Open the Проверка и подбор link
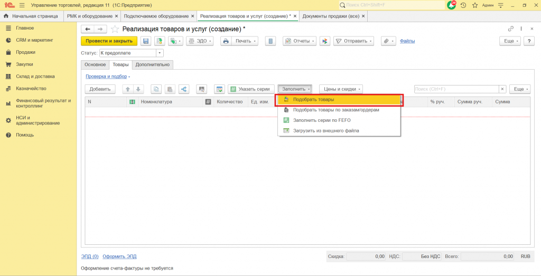The width and height of the screenshot is (541, 276). coord(106,77)
